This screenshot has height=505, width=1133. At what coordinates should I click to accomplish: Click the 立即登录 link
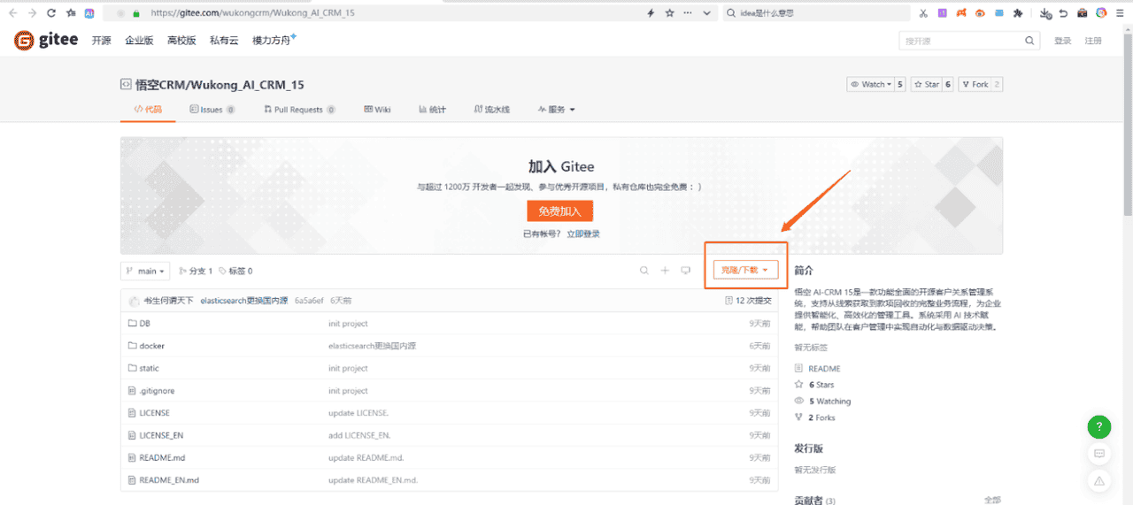(x=583, y=233)
